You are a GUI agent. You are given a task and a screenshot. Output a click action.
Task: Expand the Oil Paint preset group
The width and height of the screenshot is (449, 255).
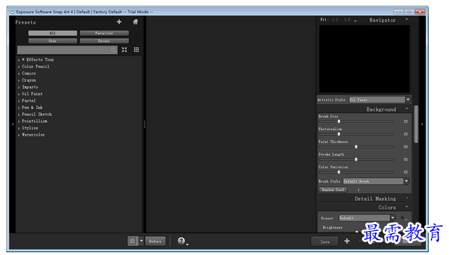(x=19, y=94)
